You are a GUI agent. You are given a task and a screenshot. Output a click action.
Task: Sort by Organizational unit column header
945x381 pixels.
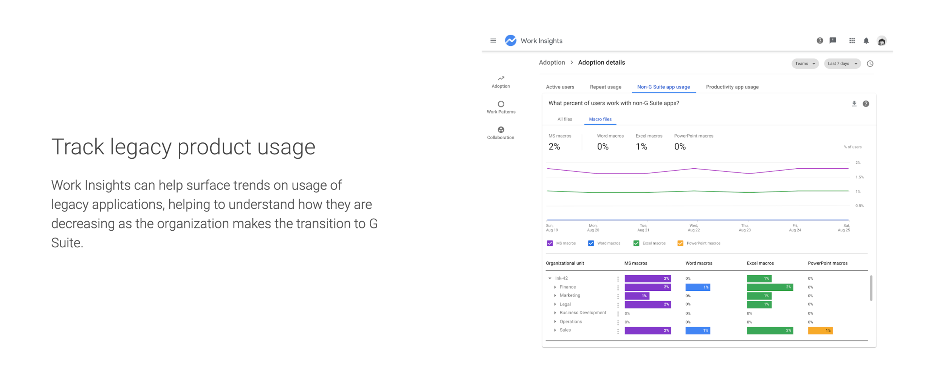[x=565, y=263]
